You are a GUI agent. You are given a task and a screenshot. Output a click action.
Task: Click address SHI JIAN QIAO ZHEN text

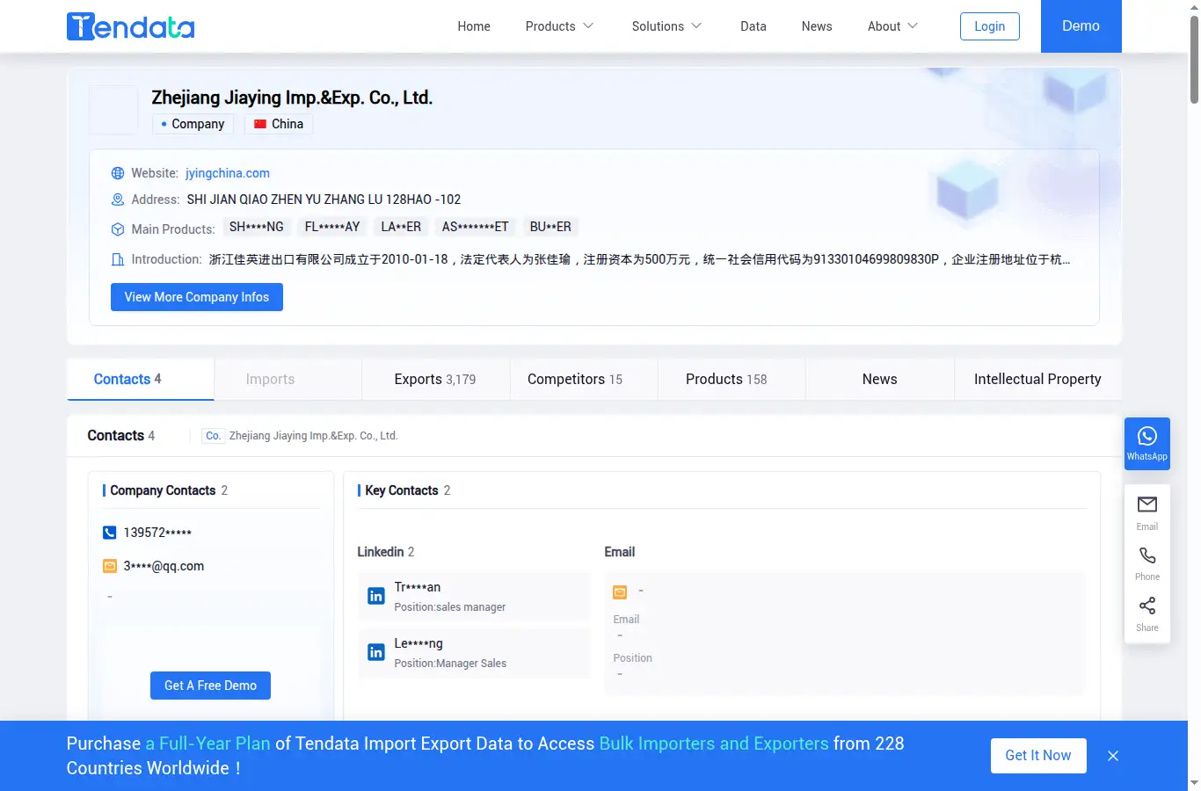click(324, 200)
